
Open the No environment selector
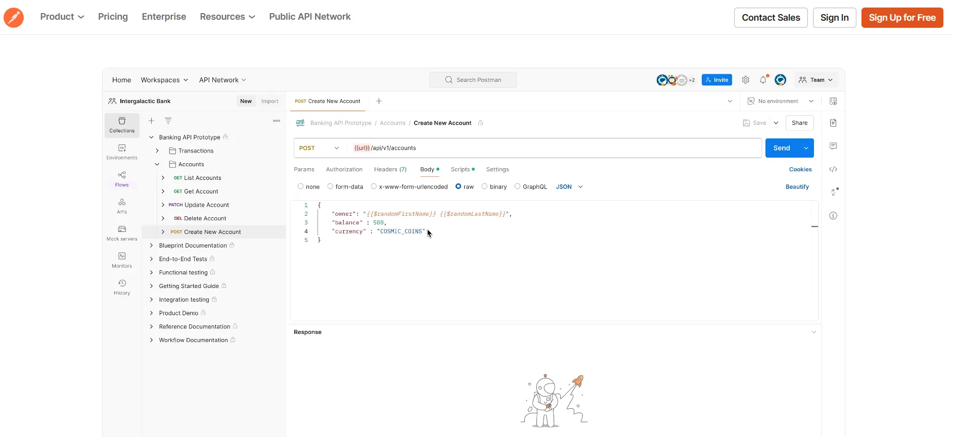pyautogui.click(x=781, y=101)
